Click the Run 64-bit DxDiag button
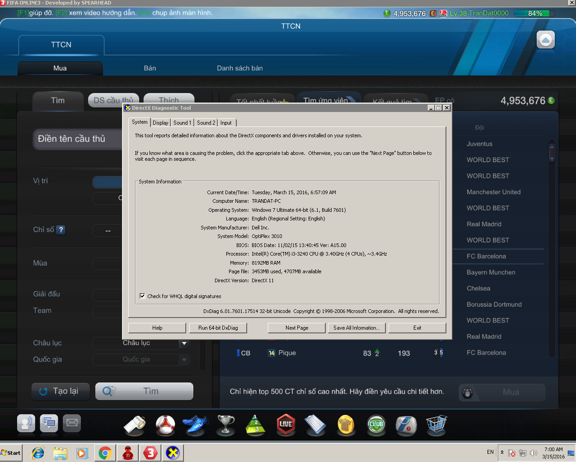 (218, 328)
